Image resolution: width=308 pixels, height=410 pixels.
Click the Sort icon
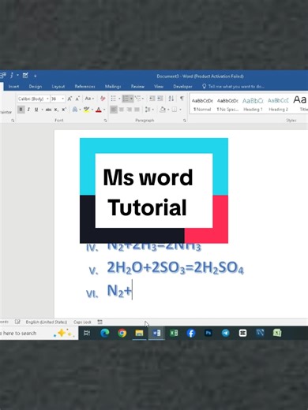[171, 99]
